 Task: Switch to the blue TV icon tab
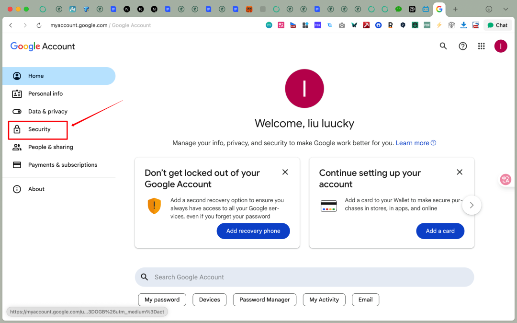pyautogui.click(x=426, y=9)
